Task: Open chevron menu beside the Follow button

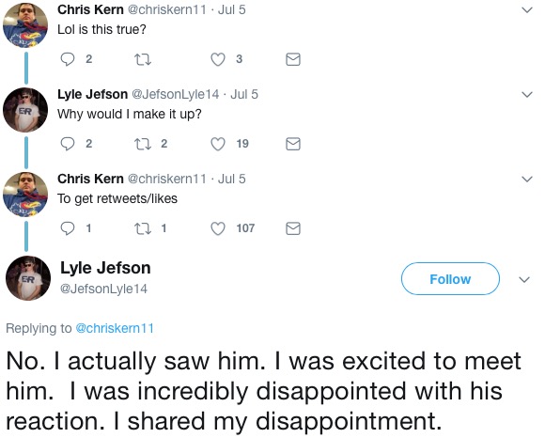Action: pyautogui.click(x=524, y=279)
